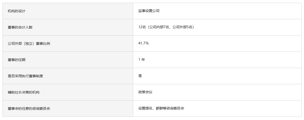Click the '董事的合计人数' row label
This screenshot has width=304, height=120.
point(20,27)
